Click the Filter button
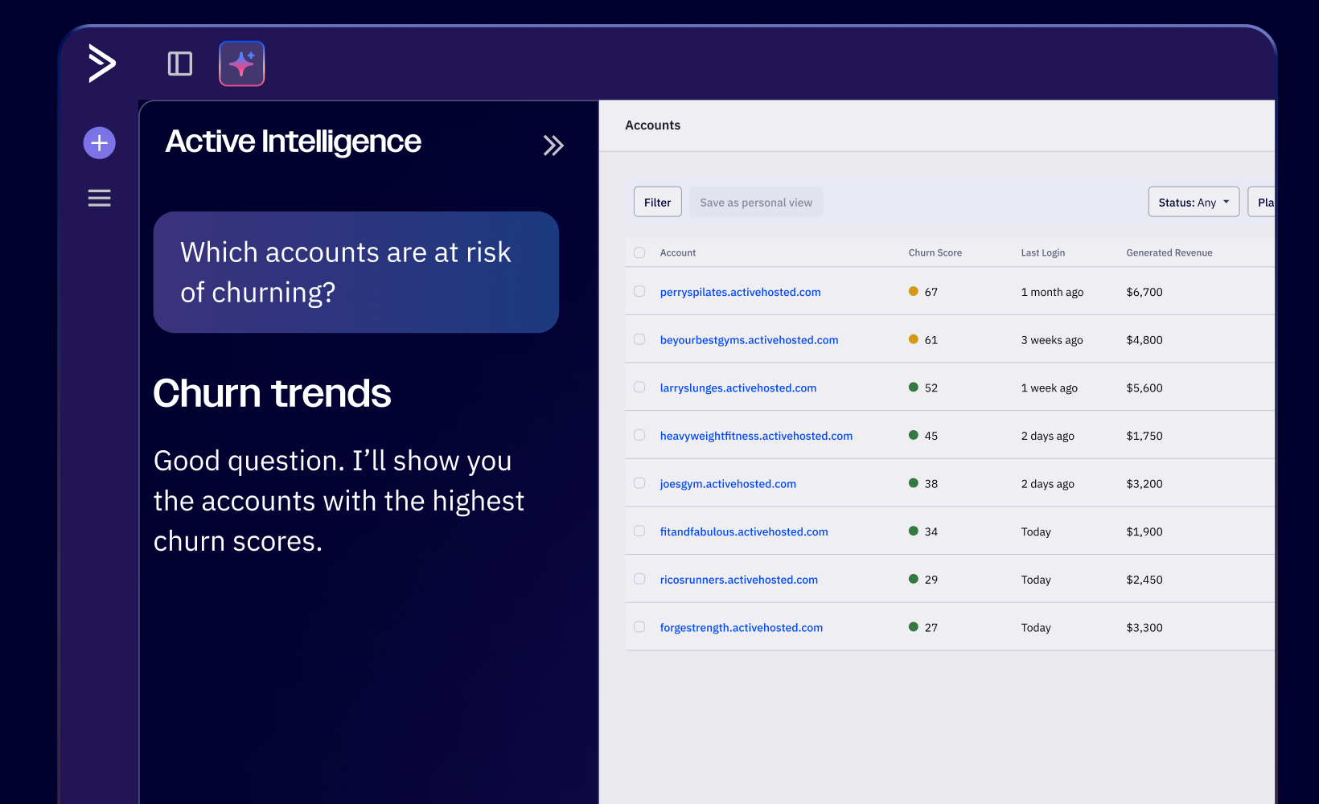Screen dimensions: 1319x804 point(657,203)
